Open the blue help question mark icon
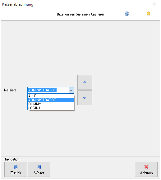The image size is (161, 180). point(127,14)
